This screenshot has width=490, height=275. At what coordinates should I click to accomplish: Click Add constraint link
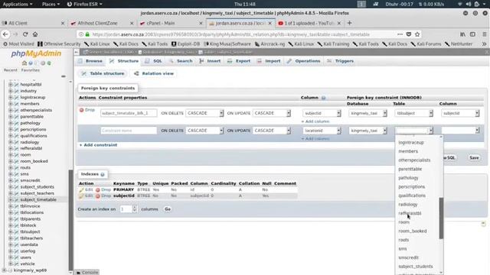pos(99,145)
